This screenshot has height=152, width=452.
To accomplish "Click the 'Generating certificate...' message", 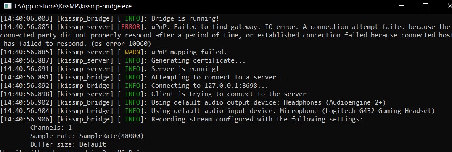I will [198, 60].
